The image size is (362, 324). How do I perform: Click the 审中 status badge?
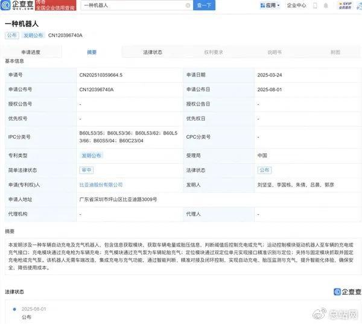coord(86,170)
